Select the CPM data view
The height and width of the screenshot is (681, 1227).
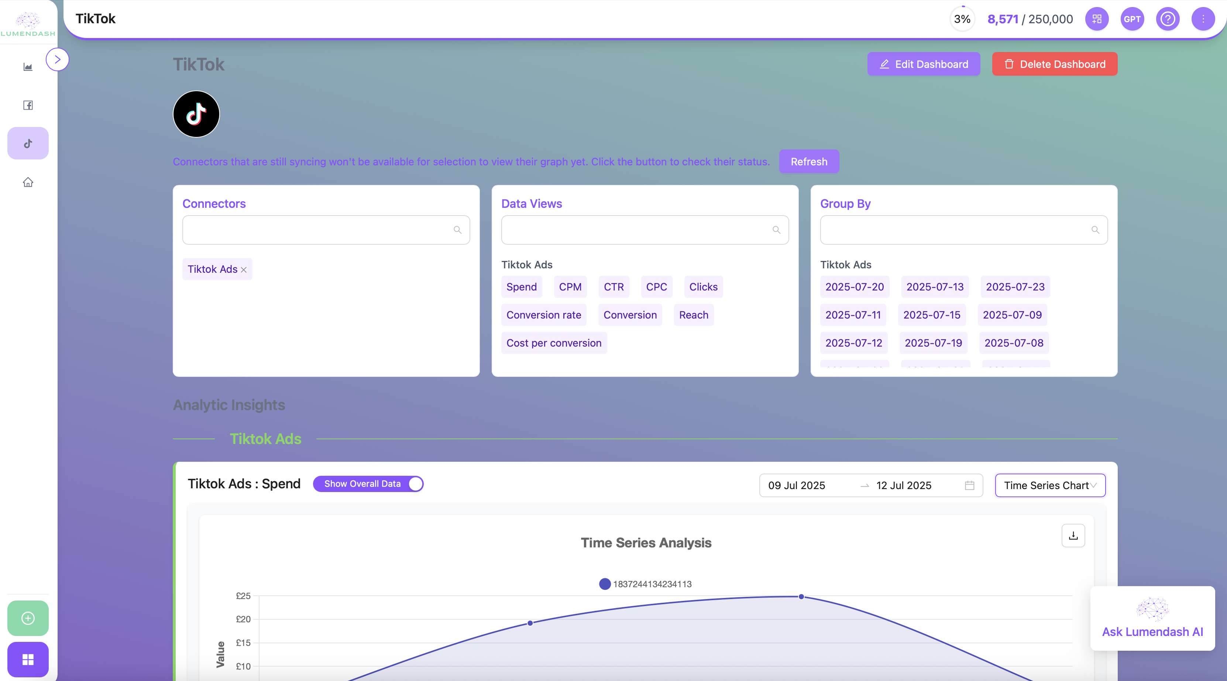pyautogui.click(x=570, y=287)
